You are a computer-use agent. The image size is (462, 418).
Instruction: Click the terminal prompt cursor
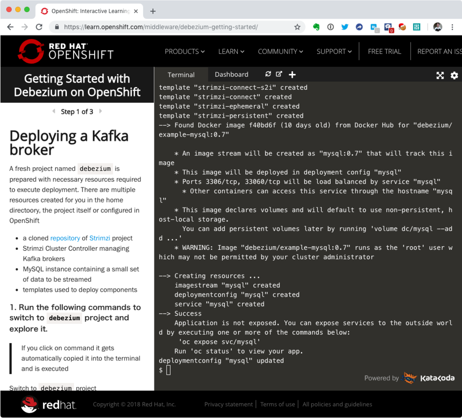point(168,370)
